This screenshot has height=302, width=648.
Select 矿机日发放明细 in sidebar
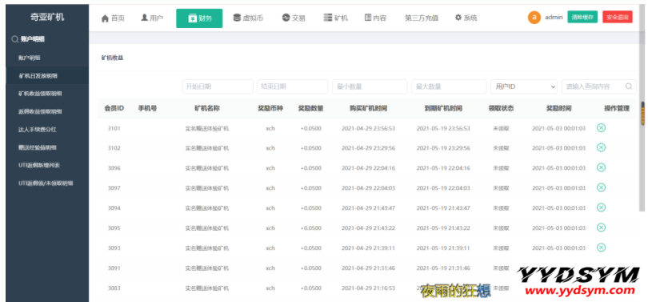click(x=38, y=76)
